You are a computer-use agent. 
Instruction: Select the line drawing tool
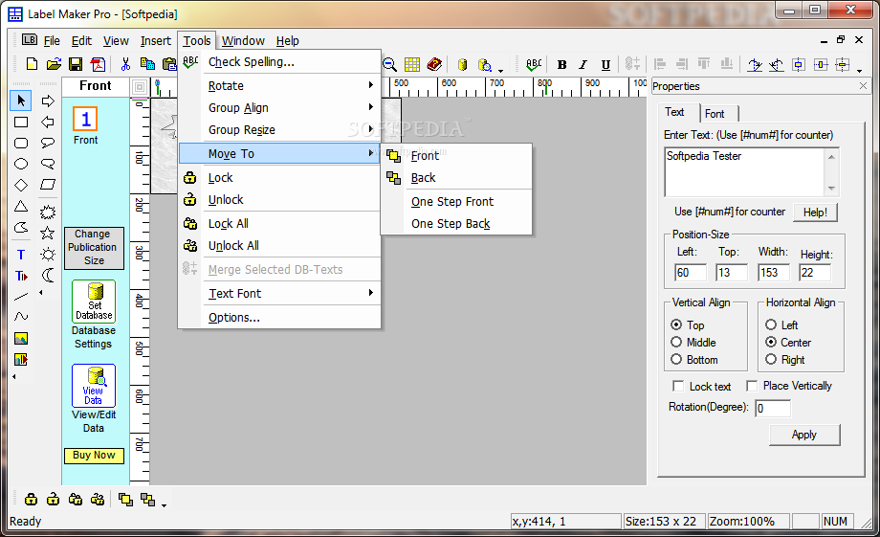coord(21,296)
